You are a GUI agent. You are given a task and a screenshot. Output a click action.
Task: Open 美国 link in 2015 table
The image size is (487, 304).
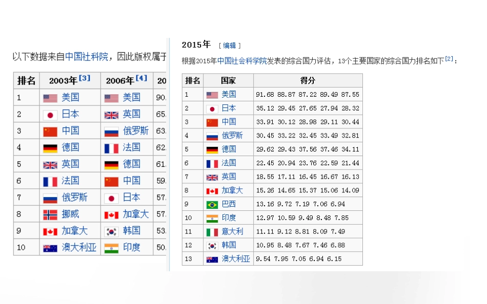click(x=229, y=94)
